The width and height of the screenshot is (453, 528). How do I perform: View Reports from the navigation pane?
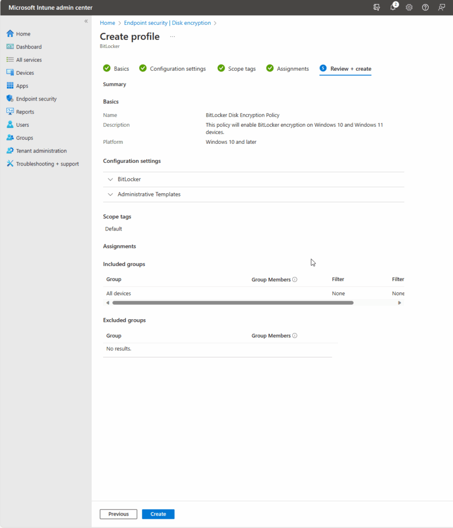point(23,111)
